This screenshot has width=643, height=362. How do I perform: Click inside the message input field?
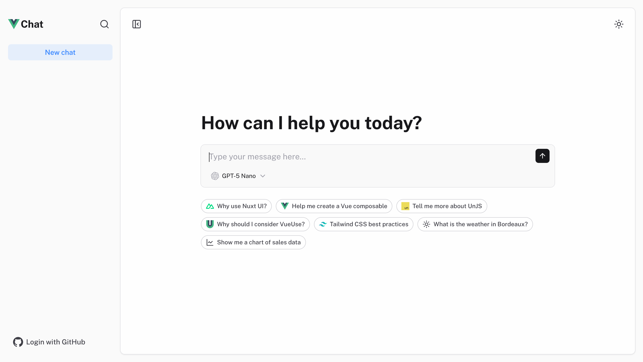point(327,156)
